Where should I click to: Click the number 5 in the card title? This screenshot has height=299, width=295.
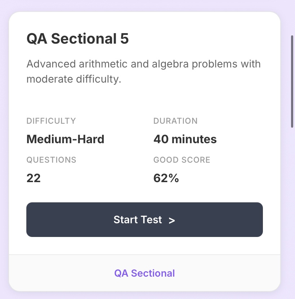(x=124, y=39)
